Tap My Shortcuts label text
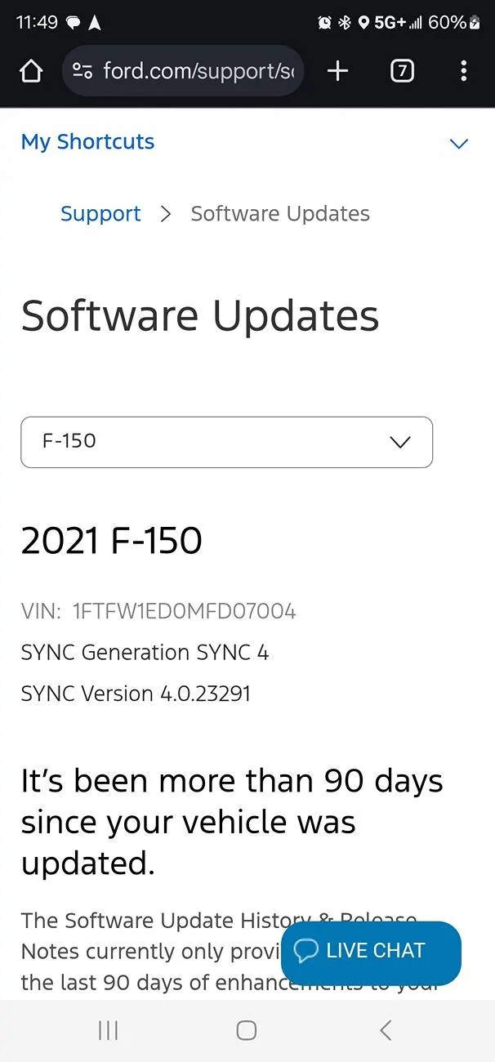Screen dimensions: 495x1062 click(x=87, y=141)
